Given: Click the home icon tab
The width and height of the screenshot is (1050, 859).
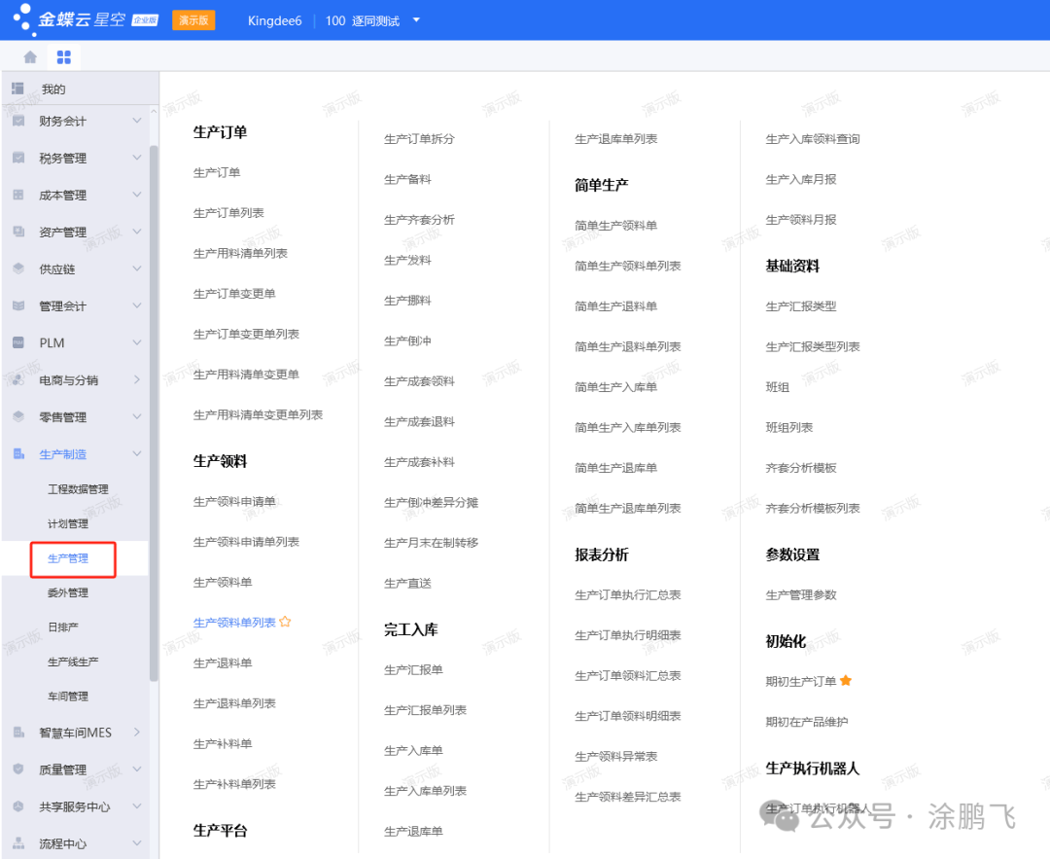Looking at the screenshot, I should coord(30,56).
